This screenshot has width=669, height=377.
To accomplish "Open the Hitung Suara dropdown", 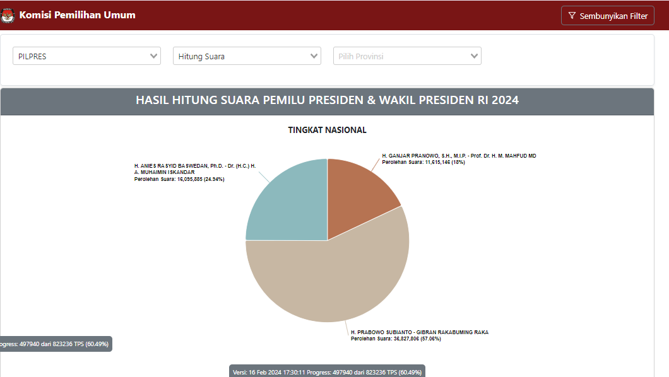I will (247, 56).
